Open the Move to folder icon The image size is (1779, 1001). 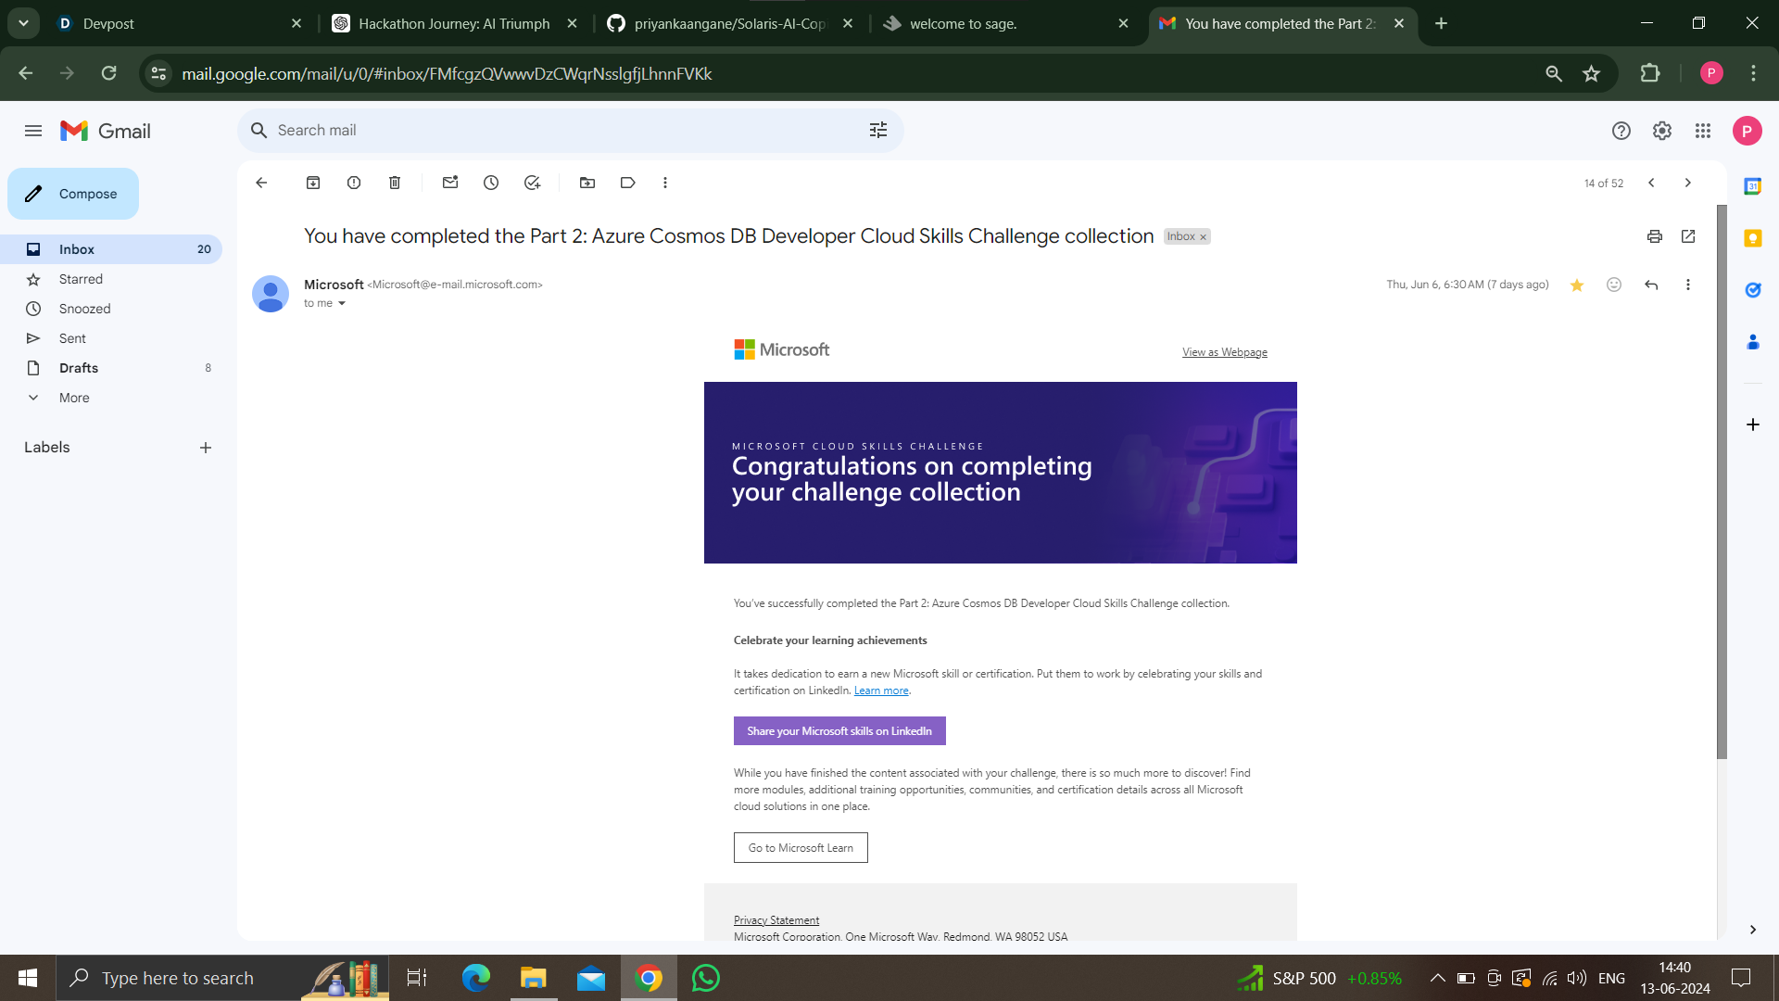click(587, 183)
